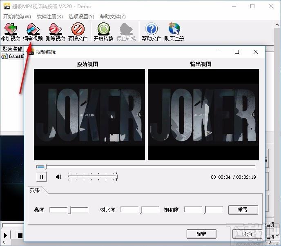
Task: Minimize the 视频编辑 dialog
Action: [x=219, y=52]
